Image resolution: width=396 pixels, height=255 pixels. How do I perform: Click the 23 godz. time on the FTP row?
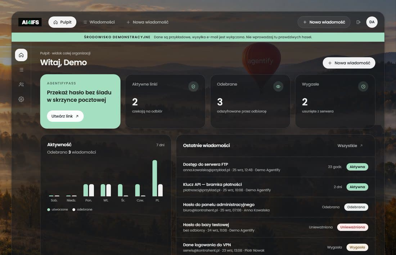click(335, 167)
